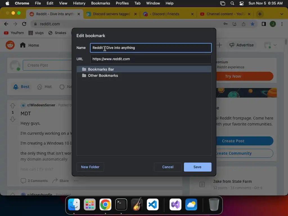Click the install app icon in address bar

click(235, 24)
